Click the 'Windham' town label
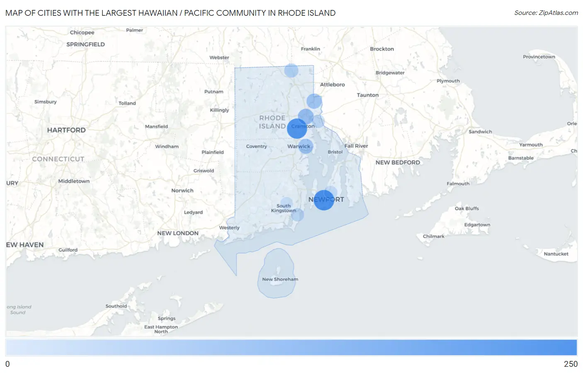This screenshot has height=373, width=583. point(167,146)
